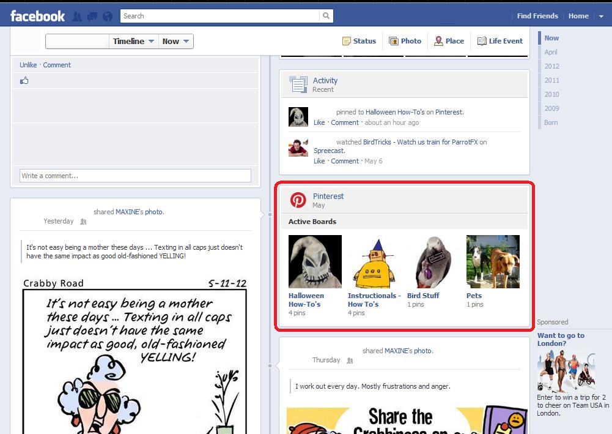This screenshot has height=434, width=612.
Task: Open the Bird Stuff board link
Action: pos(423,296)
